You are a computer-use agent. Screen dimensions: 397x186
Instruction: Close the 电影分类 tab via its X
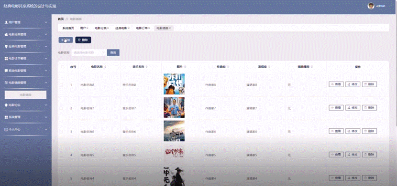(108, 28)
